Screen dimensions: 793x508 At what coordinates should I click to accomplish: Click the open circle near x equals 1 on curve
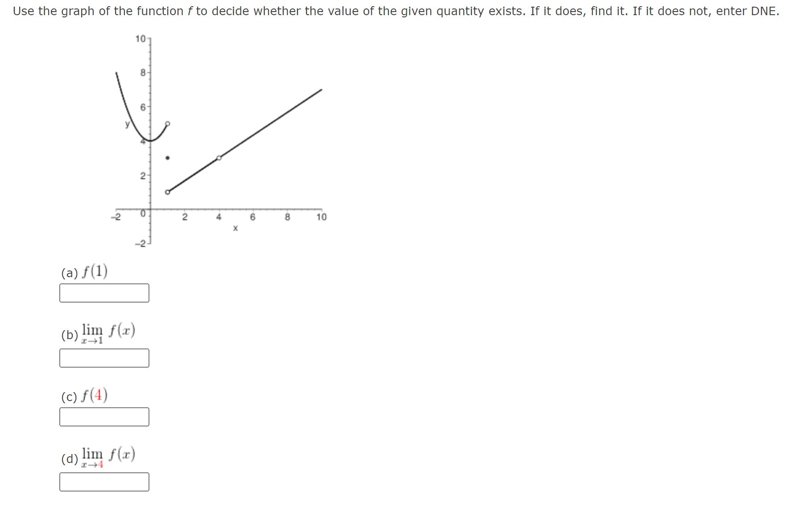point(167,123)
